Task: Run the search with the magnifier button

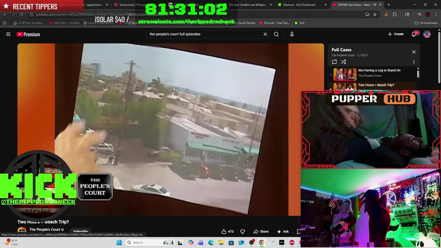Action: (276, 34)
